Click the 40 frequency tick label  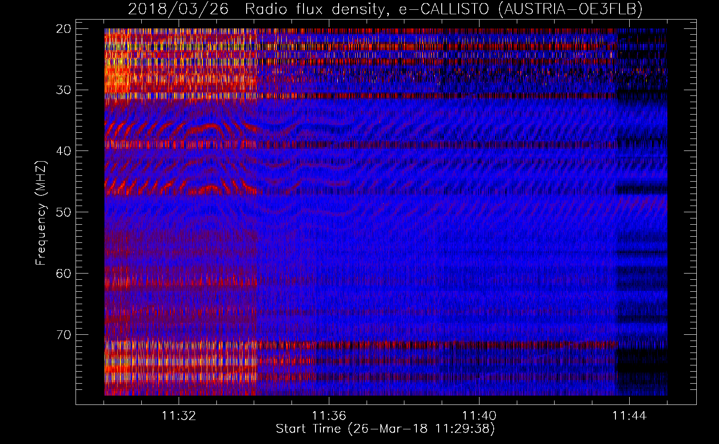click(x=64, y=151)
